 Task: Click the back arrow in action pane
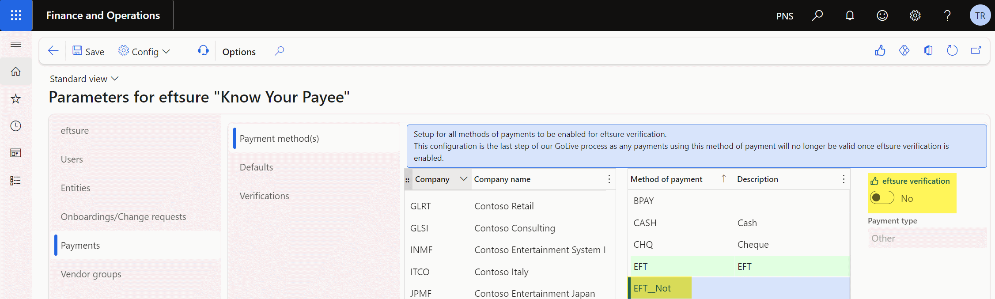click(x=53, y=51)
